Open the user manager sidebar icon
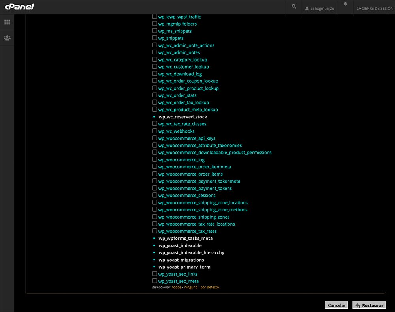The image size is (395, 312). click(x=7, y=38)
